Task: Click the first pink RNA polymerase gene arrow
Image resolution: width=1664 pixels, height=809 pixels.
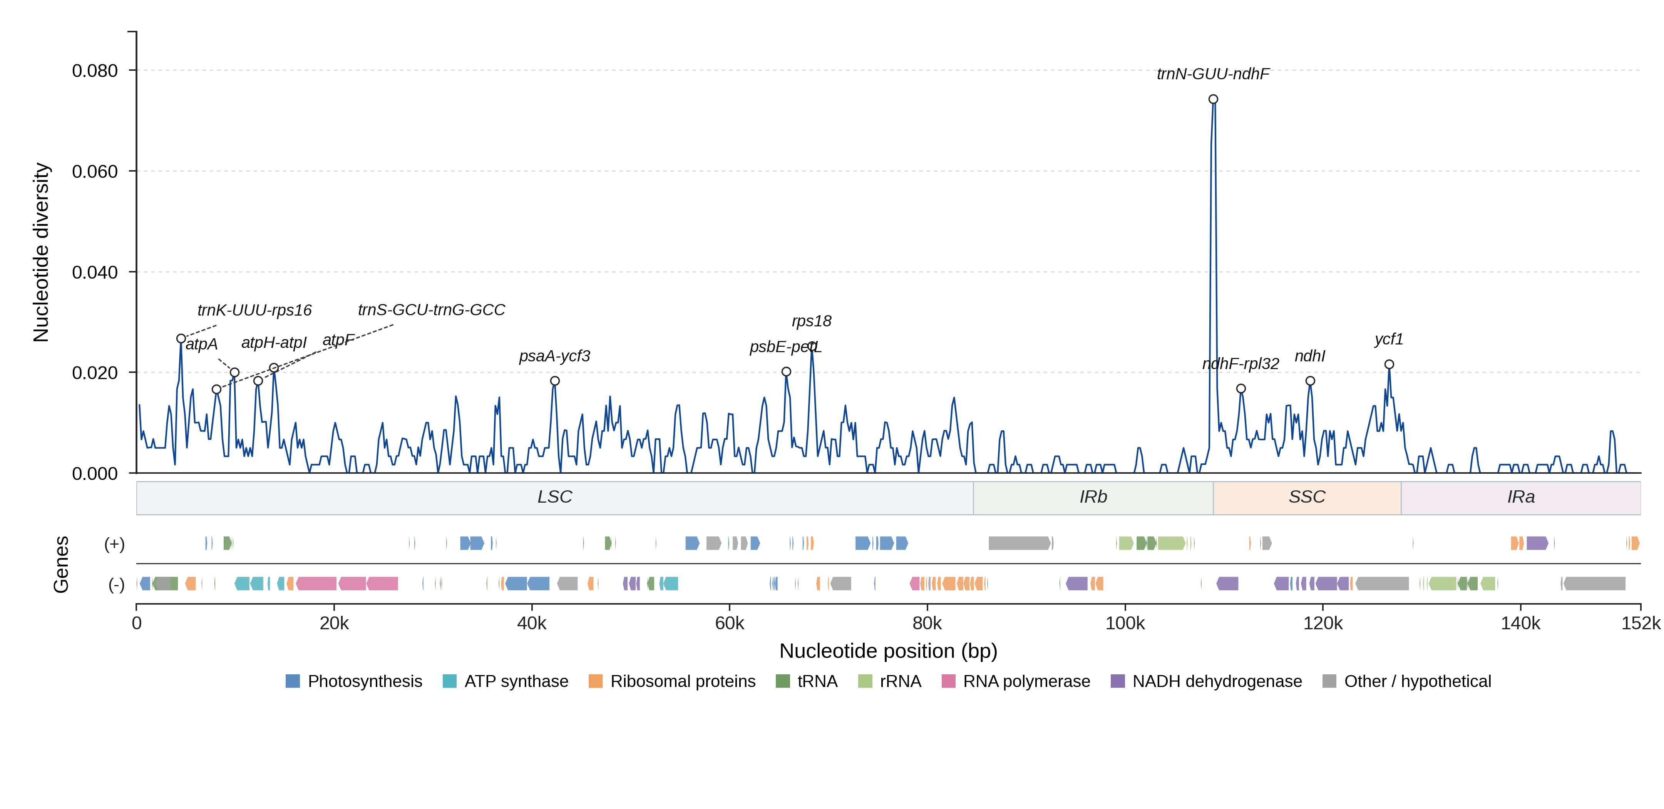Action: 316,584
